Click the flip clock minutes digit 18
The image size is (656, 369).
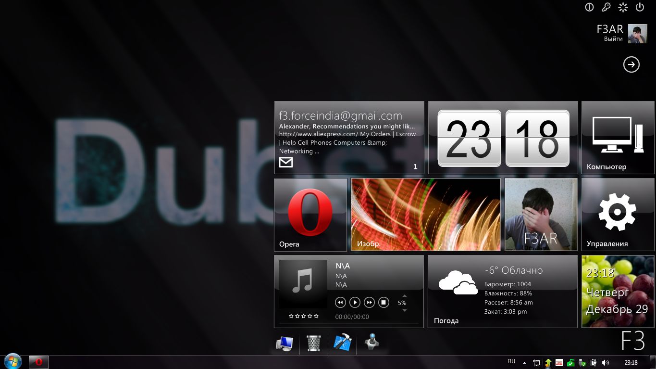pyautogui.click(x=537, y=139)
